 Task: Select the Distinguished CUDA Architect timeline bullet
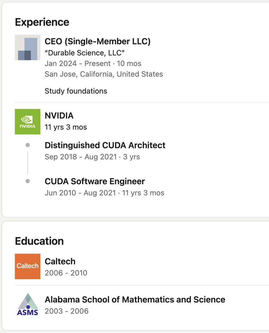[28, 145]
